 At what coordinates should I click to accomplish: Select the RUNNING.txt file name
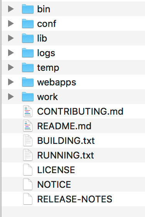coord(66,155)
